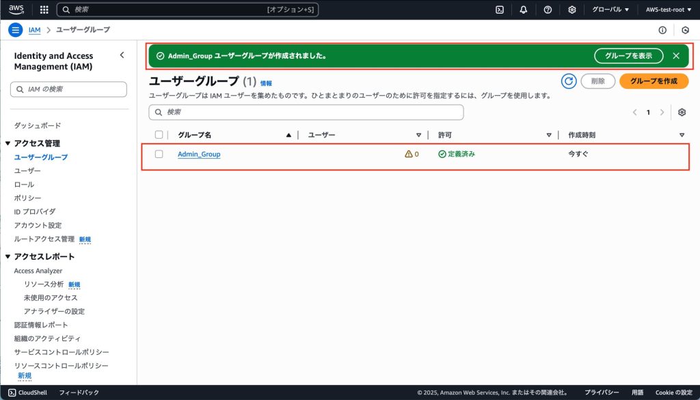This screenshot has height=400, width=700.
Task: Open the グローバル region dropdown
Action: click(x=610, y=10)
